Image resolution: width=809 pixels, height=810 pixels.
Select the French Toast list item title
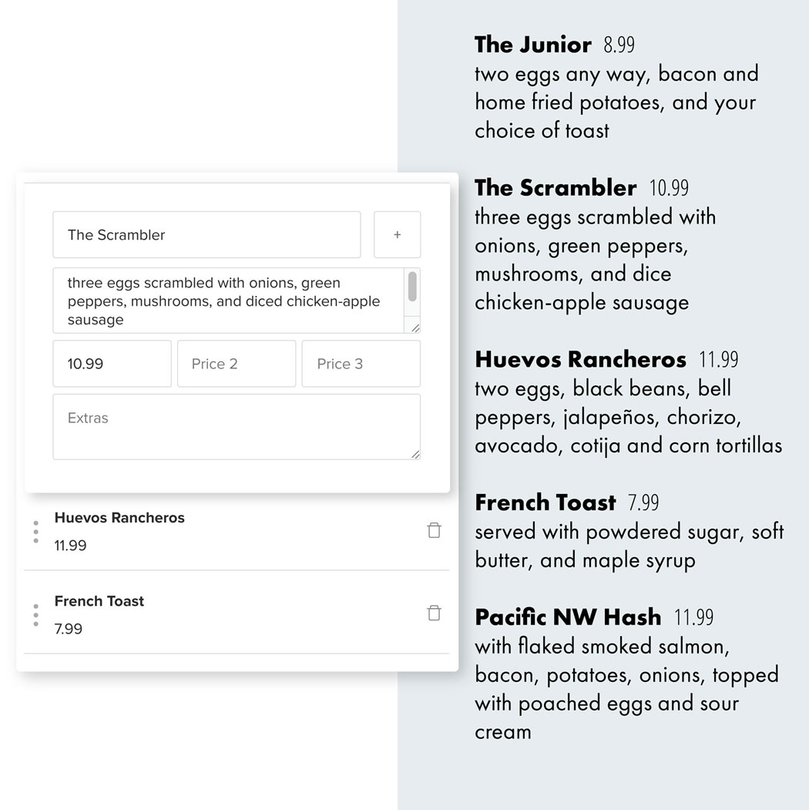(x=99, y=601)
